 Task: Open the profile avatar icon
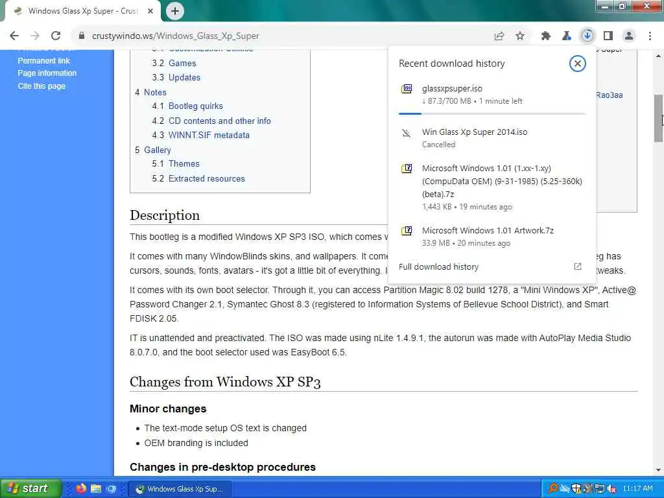pos(629,36)
